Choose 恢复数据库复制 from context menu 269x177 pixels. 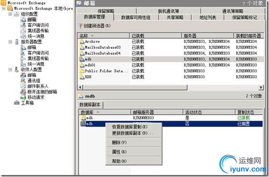click(134, 127)
